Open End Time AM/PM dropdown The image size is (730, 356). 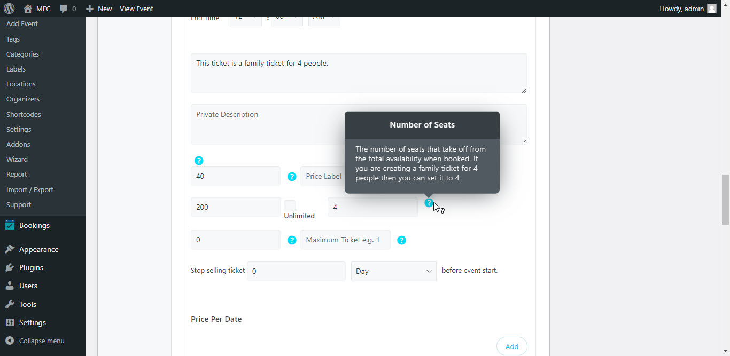point(324,20)
